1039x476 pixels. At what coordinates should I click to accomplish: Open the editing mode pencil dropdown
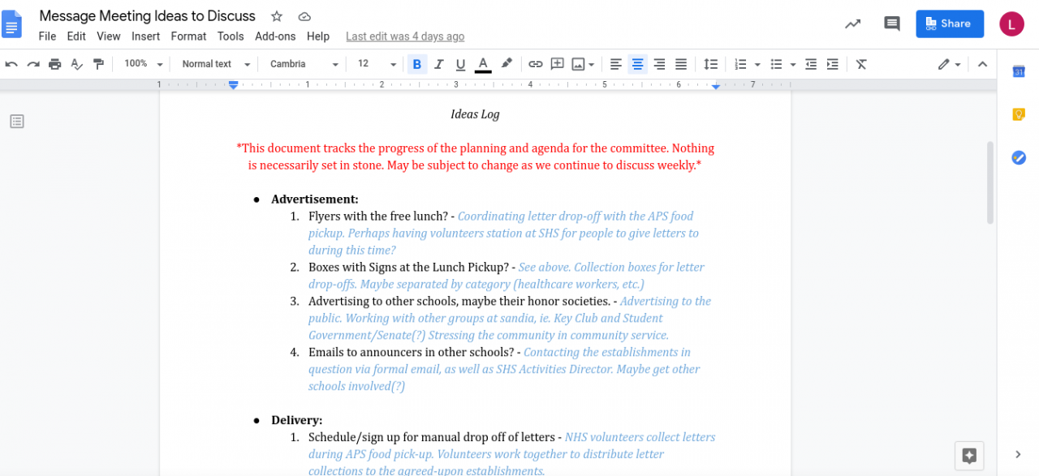click(949, 64)
